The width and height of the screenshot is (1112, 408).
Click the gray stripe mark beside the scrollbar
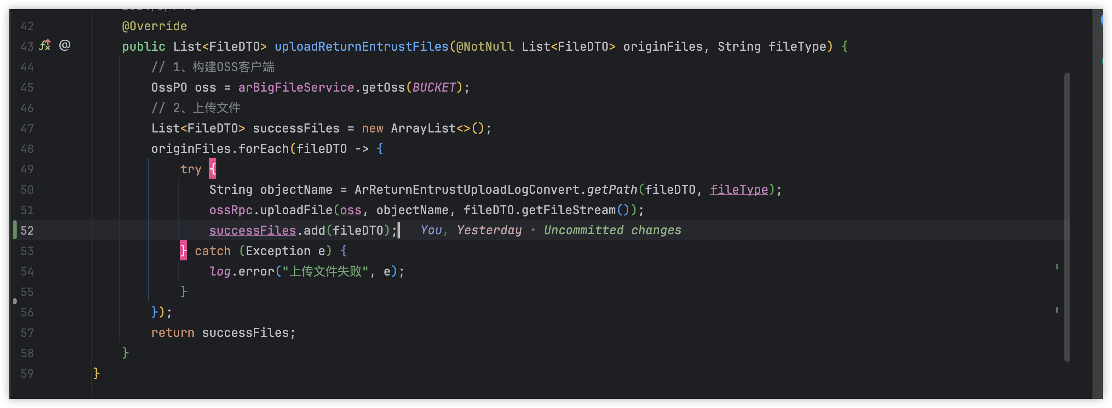[1057, 310]
